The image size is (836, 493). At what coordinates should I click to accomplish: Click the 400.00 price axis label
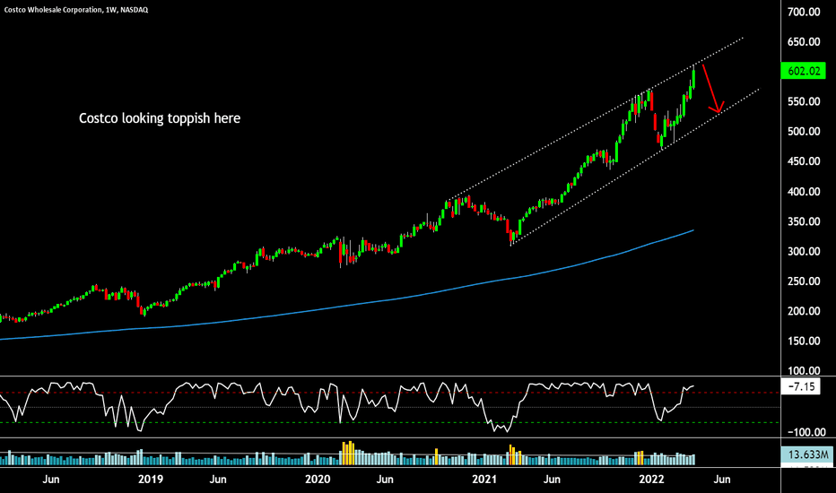804,191
